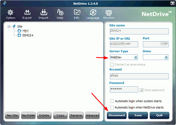The width and height of the screenshot is (176, 125).
Task: Click the New Site button
Action: [x=12, y=115]
